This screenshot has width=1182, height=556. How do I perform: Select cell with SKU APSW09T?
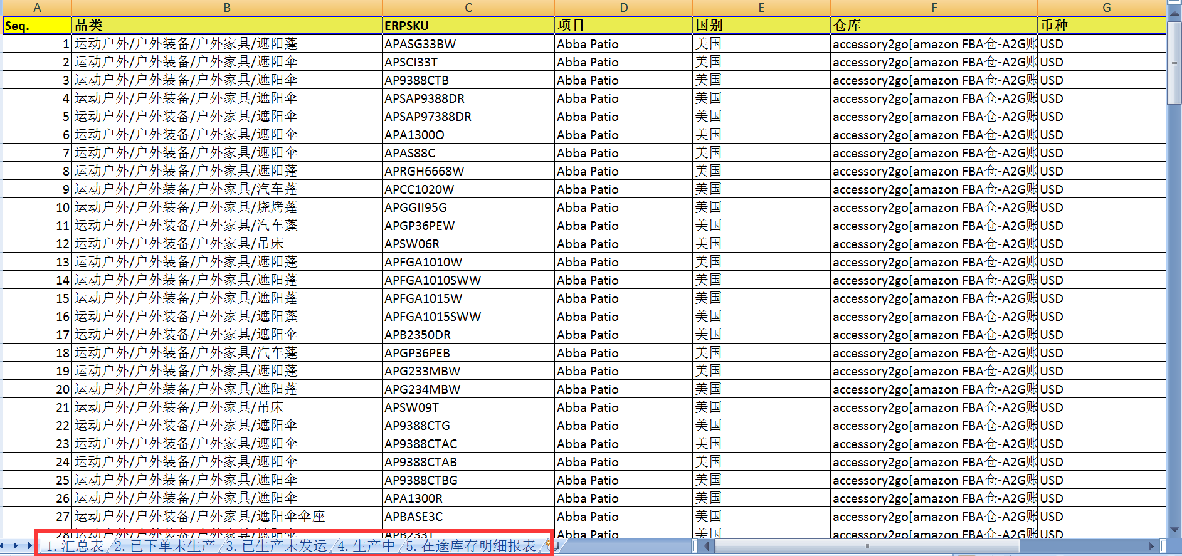[x=468, y=407]
